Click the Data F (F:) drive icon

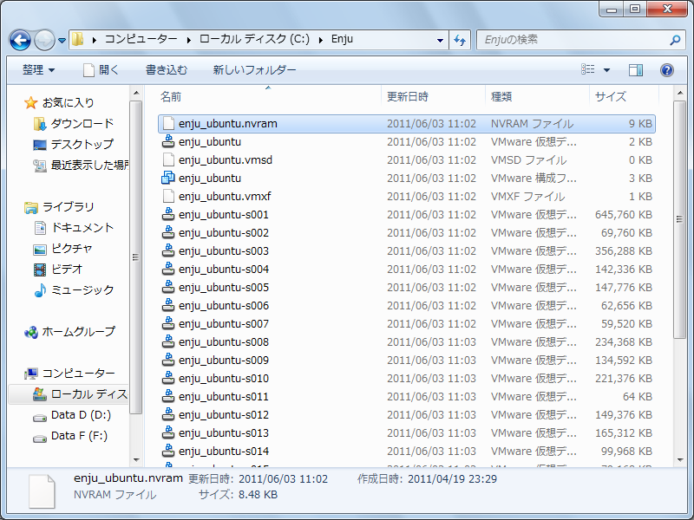(x=40, y=439)
